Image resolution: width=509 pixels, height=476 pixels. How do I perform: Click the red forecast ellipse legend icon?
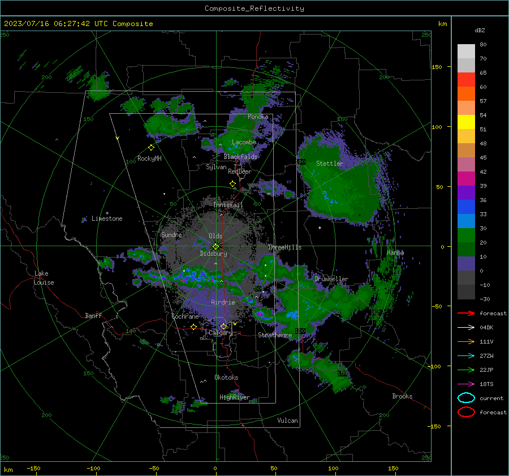[466, 412]
